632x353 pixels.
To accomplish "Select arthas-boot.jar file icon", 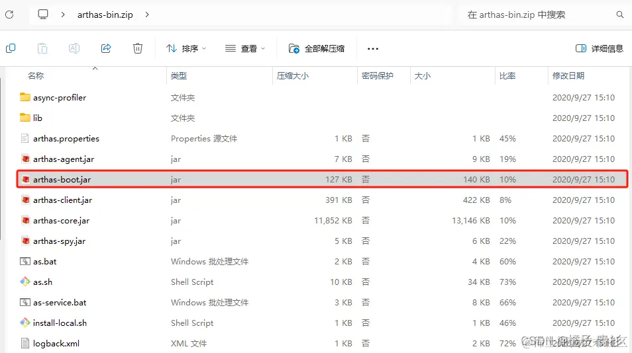I will coord(25,179).
